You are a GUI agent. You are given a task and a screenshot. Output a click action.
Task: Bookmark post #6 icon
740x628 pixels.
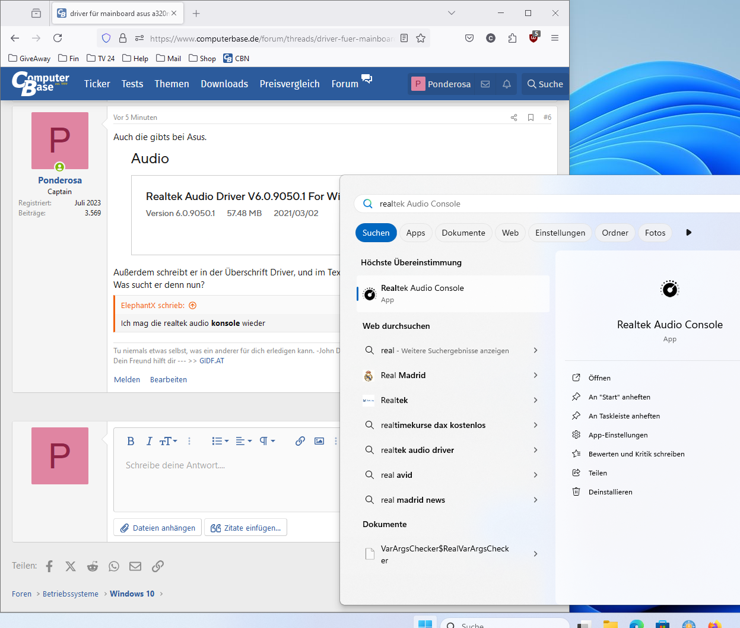[x=531, y=118]
